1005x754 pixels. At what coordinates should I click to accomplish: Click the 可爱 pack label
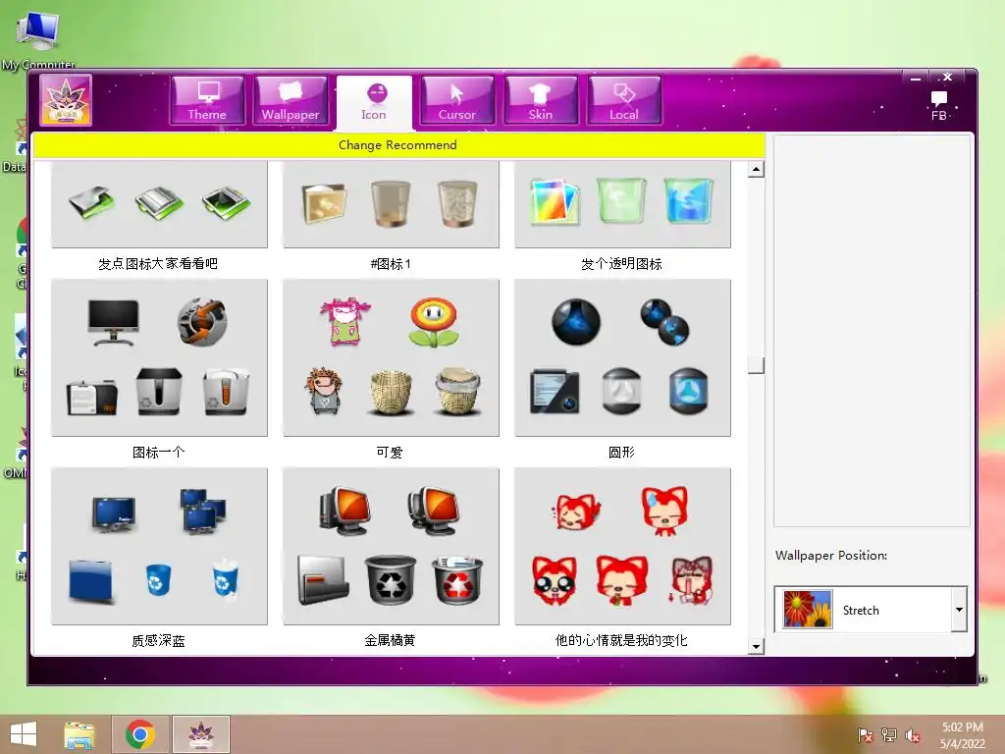390,452
